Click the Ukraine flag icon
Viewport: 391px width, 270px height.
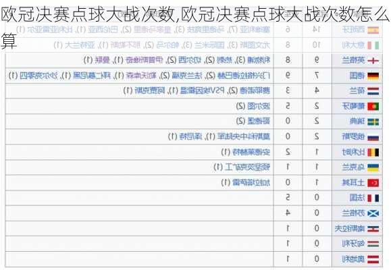[373, 167]
